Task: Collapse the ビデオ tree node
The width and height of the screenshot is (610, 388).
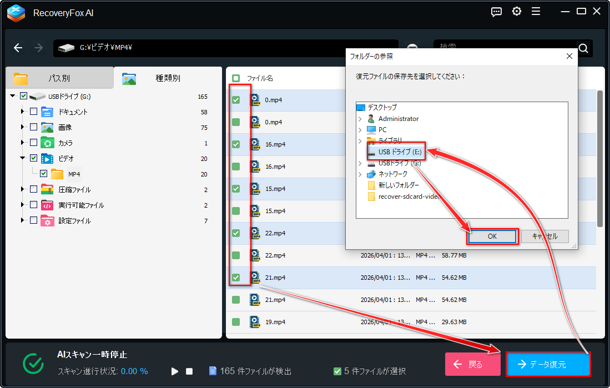Action: (x=23, y=158)
